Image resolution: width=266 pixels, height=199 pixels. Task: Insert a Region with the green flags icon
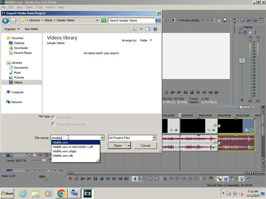pyautogui.click(x=211, y=179)
